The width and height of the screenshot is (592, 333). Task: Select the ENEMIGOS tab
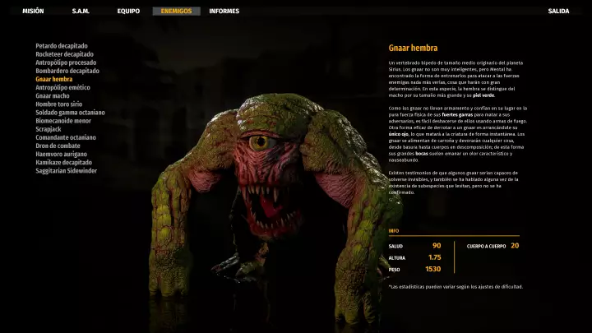(x=176, y=12)
